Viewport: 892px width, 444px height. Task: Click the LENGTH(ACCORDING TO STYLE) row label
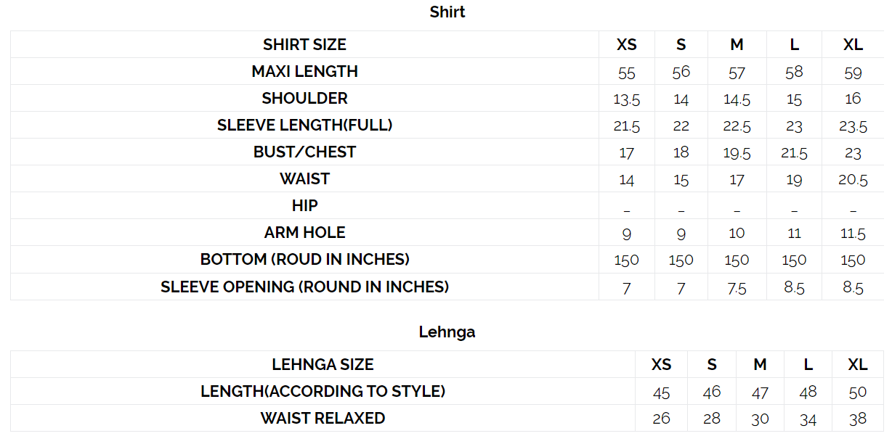click(323, 392)
